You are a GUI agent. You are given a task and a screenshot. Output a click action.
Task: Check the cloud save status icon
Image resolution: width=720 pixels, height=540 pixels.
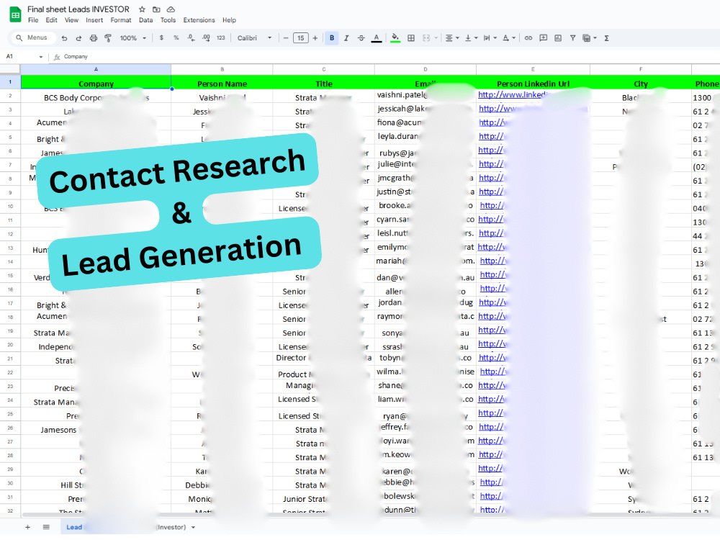pos(171,9)
